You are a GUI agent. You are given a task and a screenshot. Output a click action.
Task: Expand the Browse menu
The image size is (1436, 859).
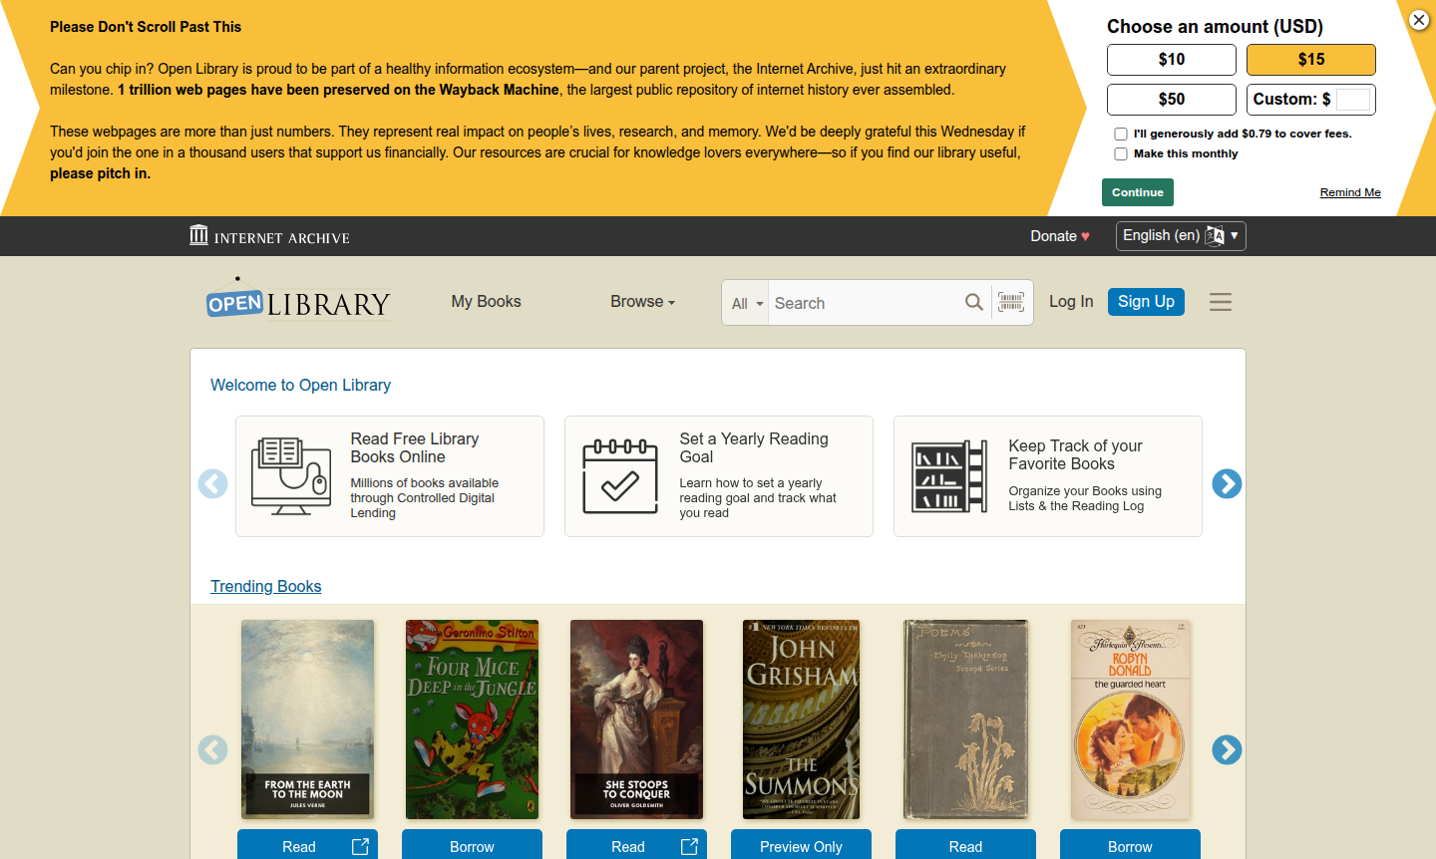642,301
